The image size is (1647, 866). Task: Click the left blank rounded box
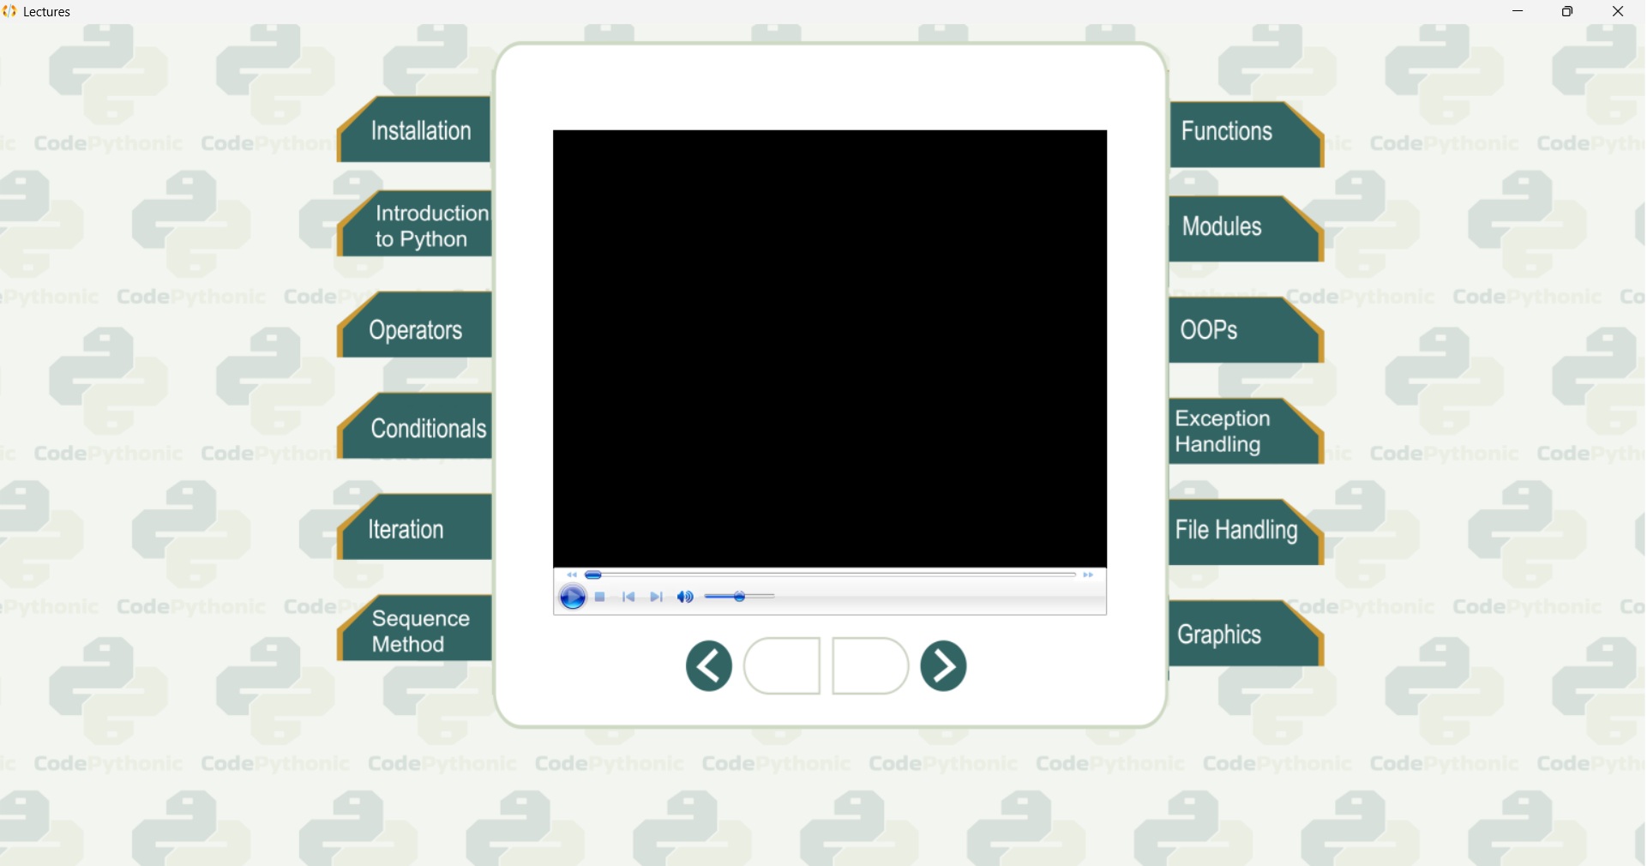point(783,666)
